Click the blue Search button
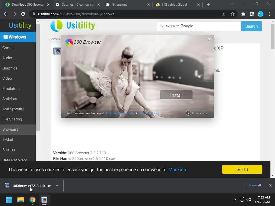Viewport: 275px width, 206px height. pyautogui.click(x=251, y=26)
